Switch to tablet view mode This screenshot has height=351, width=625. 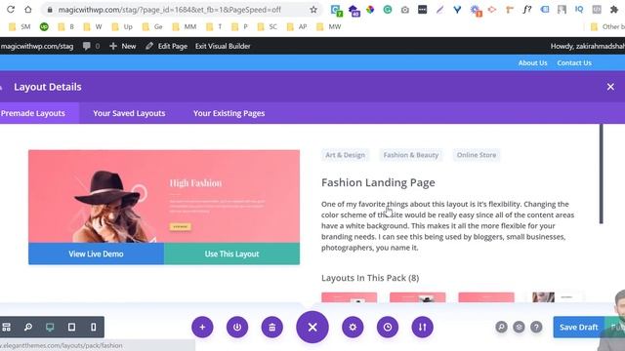pos(71,328)
